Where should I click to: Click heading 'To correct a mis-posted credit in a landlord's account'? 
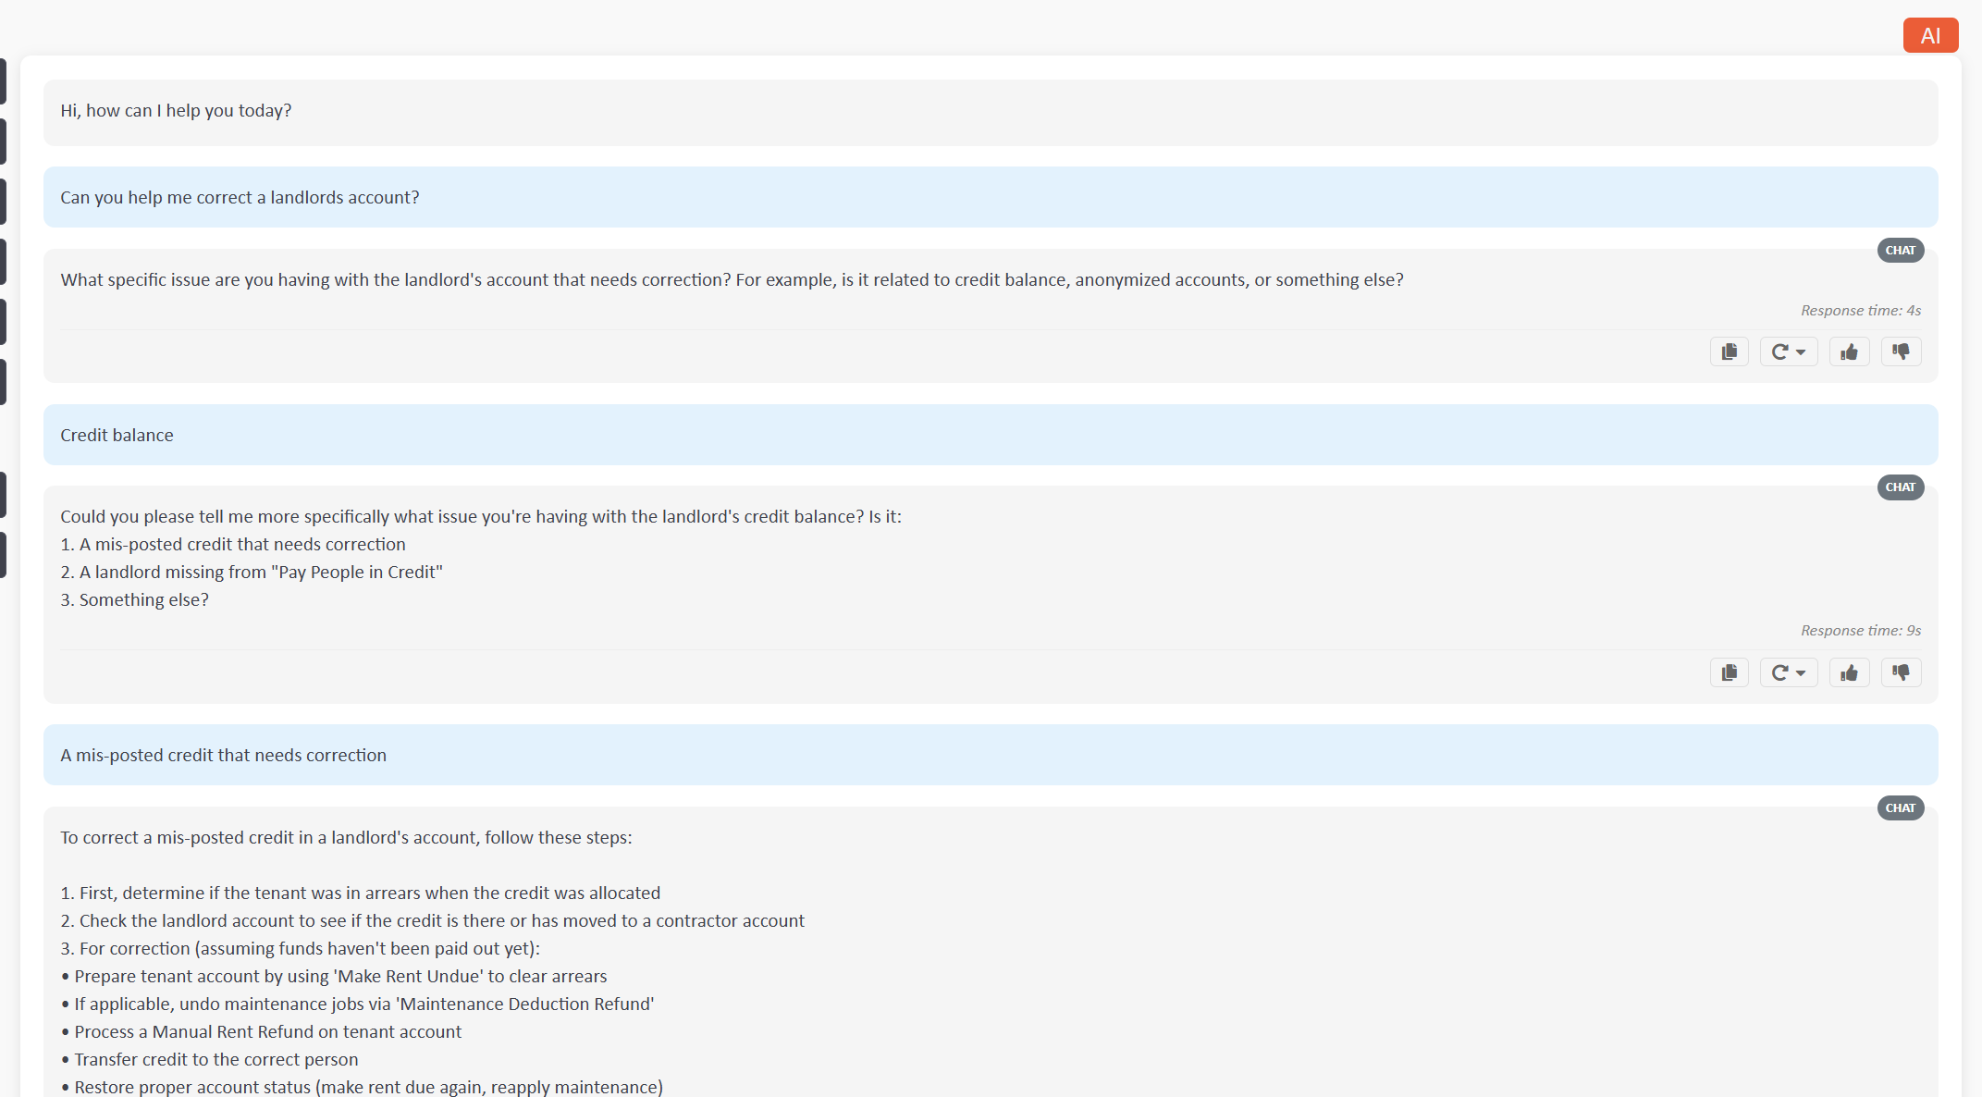pos(347,838)
